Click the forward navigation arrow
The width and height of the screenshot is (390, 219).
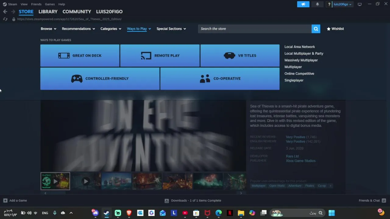tap(13, 12)
